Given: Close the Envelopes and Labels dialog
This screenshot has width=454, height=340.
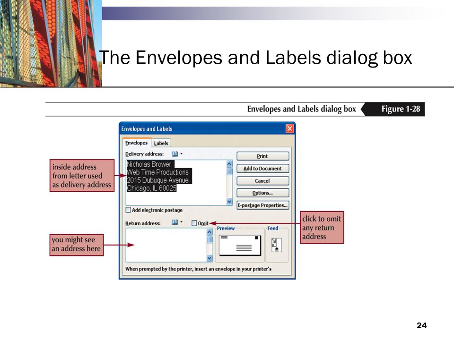Looking at the screenshot, I should coord(289,128).
